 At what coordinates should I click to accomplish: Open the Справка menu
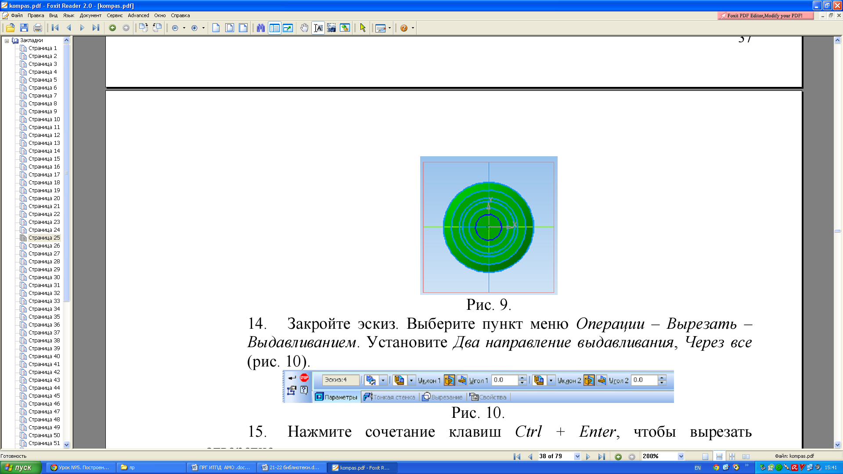coord(180,15)
